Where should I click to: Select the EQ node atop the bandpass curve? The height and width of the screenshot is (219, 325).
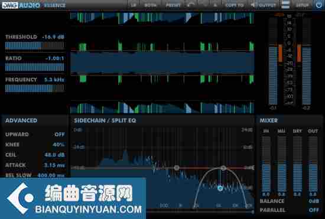click(x=223, y=168)
